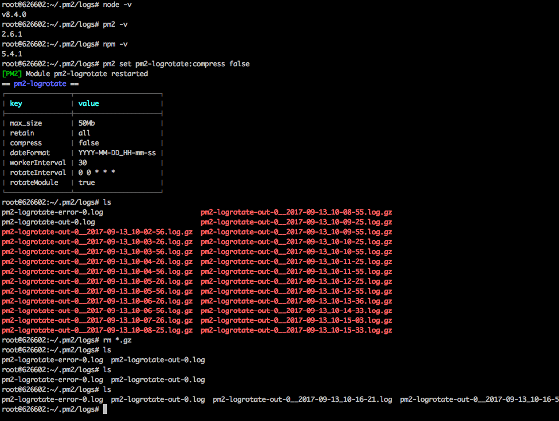The height and width of the screenshot is (421, 559).
Task: Click pm2-logrotate-error-0.log in first ls listing
Action: pyautogui.click(x=52, y=212)
